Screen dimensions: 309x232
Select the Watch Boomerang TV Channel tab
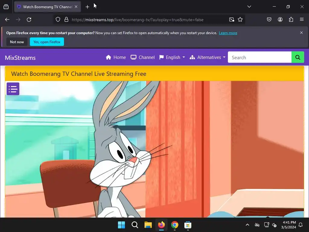click(47, 7)
